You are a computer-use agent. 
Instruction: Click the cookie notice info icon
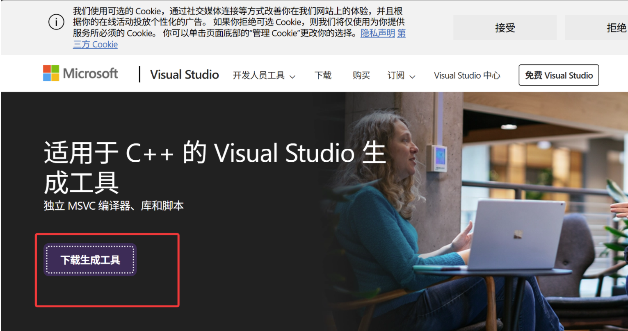coord(56,22)
